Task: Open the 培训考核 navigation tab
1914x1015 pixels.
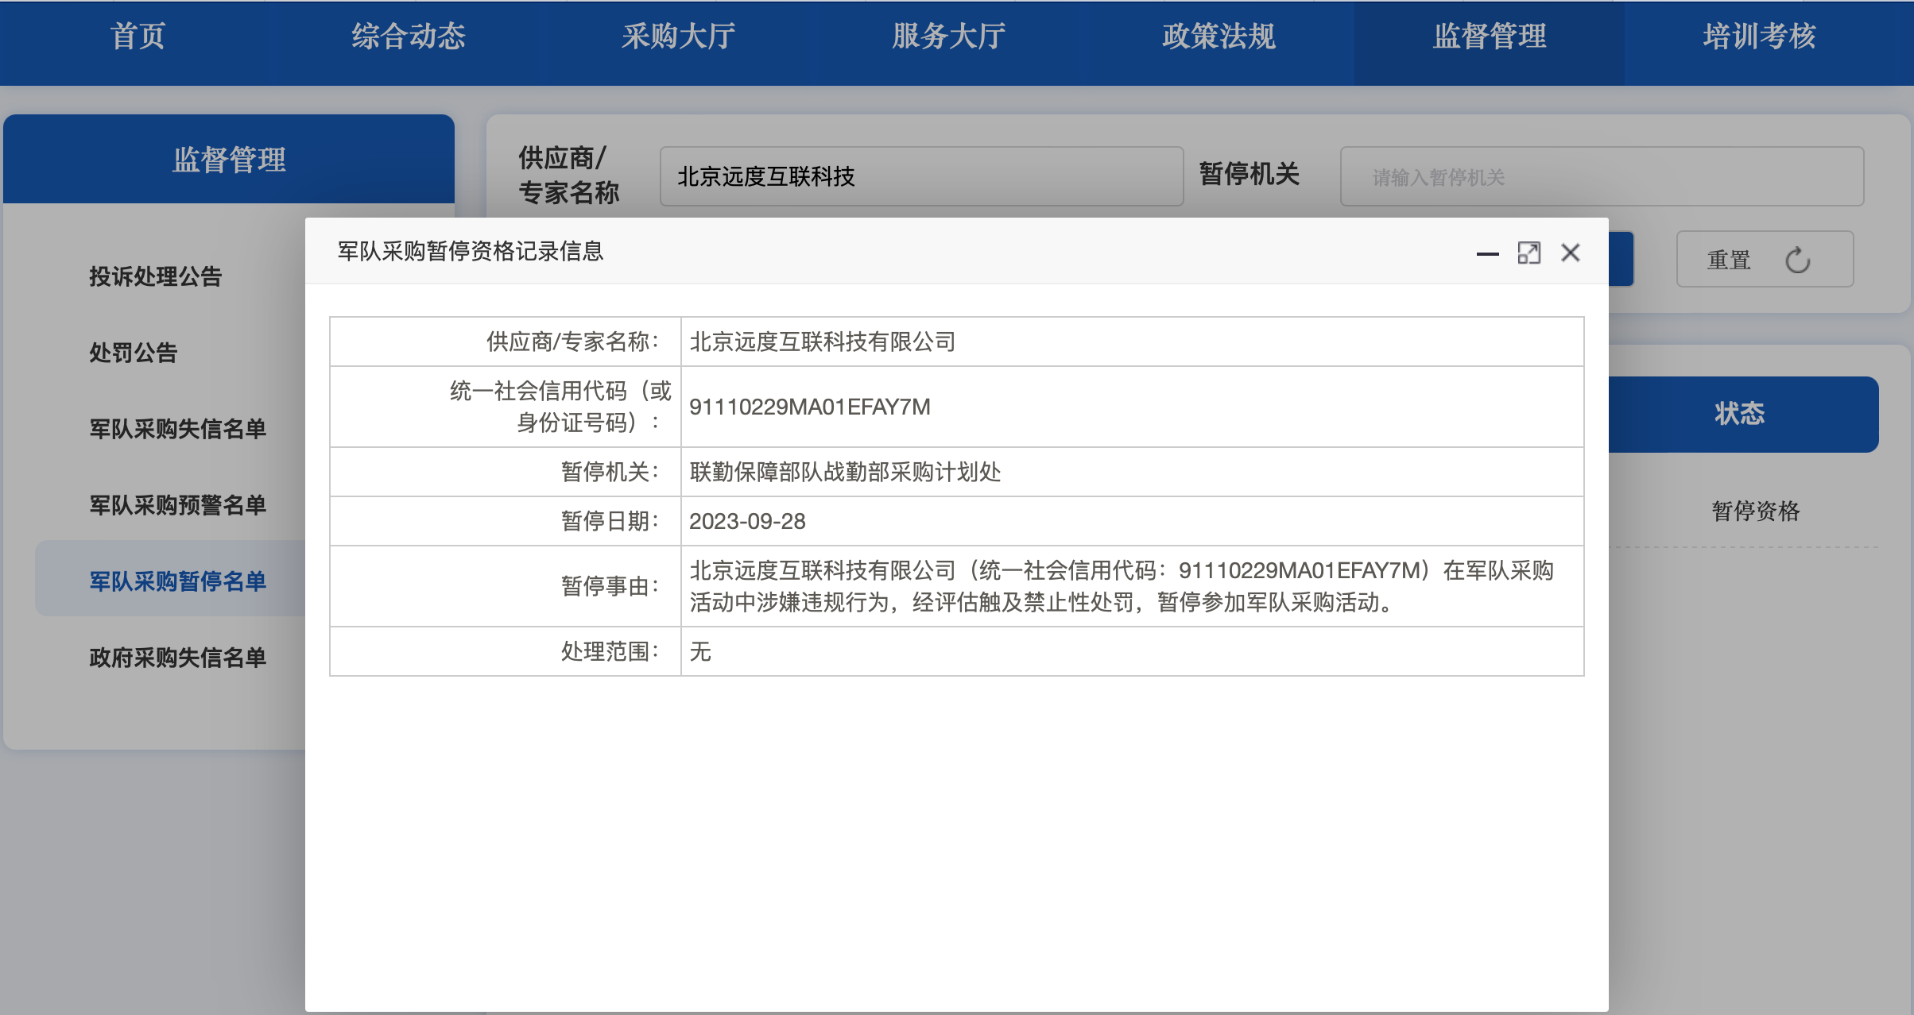Action: [1760, 37]
